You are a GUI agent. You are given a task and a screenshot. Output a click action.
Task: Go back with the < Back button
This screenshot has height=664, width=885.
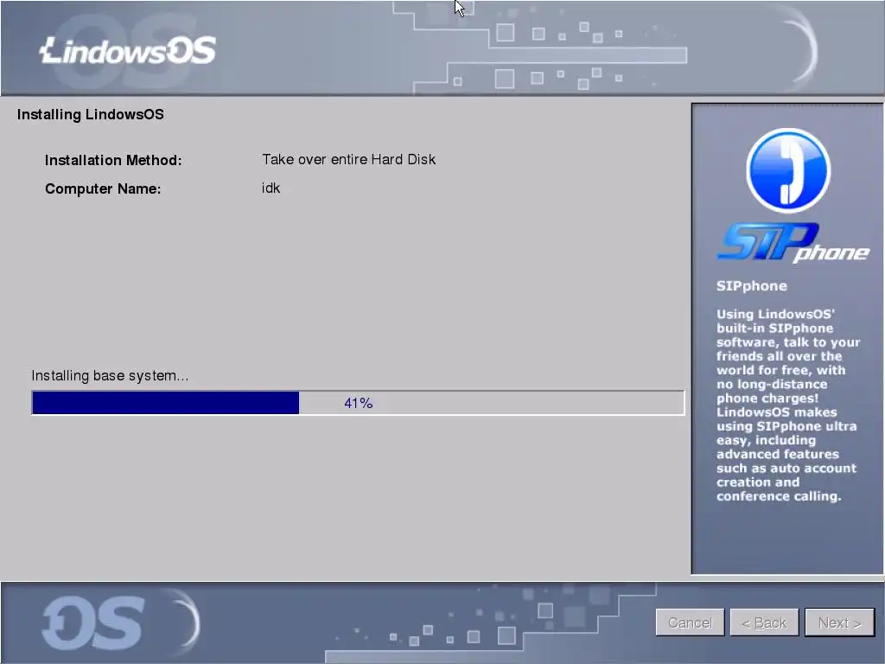point(764,622)
